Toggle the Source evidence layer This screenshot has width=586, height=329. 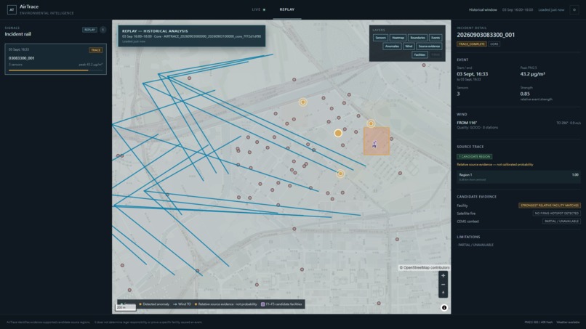(429, 46)
